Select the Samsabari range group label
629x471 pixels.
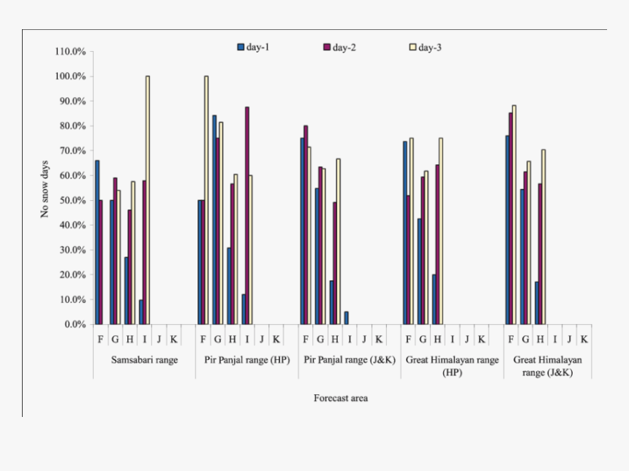144,360
